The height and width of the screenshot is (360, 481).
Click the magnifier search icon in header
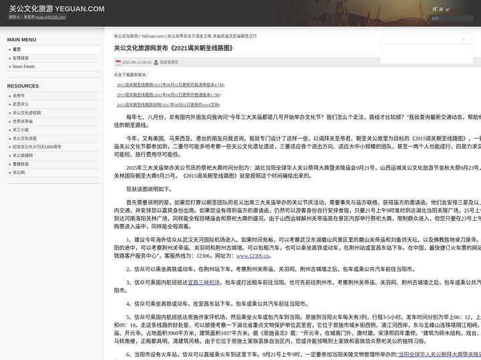pyautogui.click(x=425, y=19)
